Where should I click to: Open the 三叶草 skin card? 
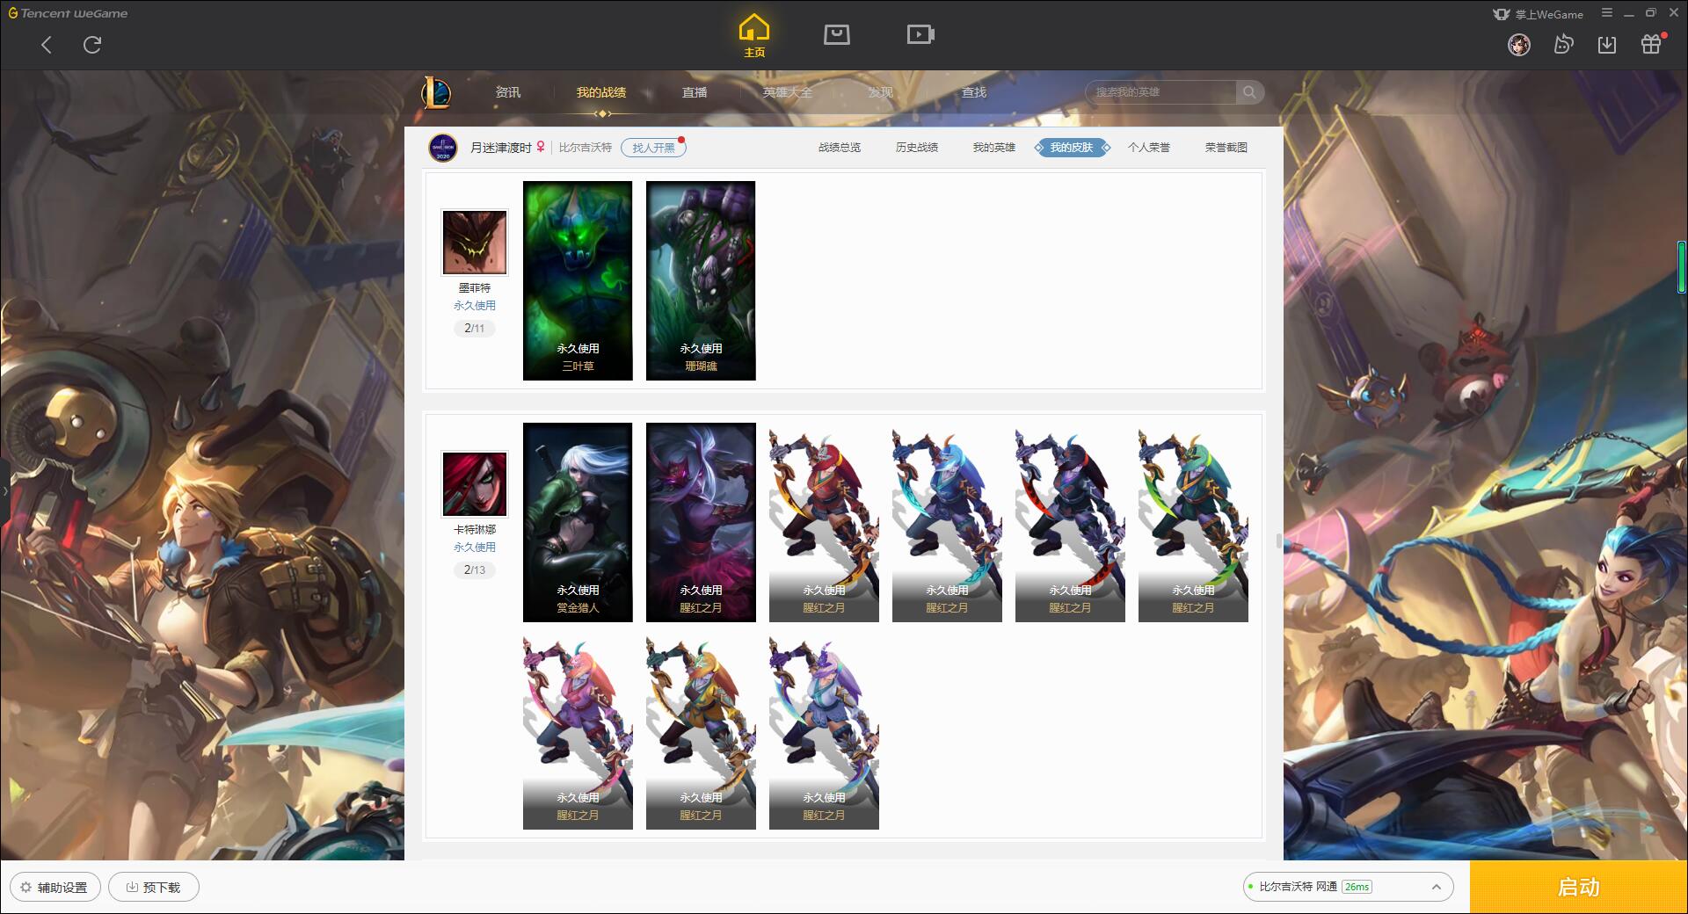click(x=578, y=281)
